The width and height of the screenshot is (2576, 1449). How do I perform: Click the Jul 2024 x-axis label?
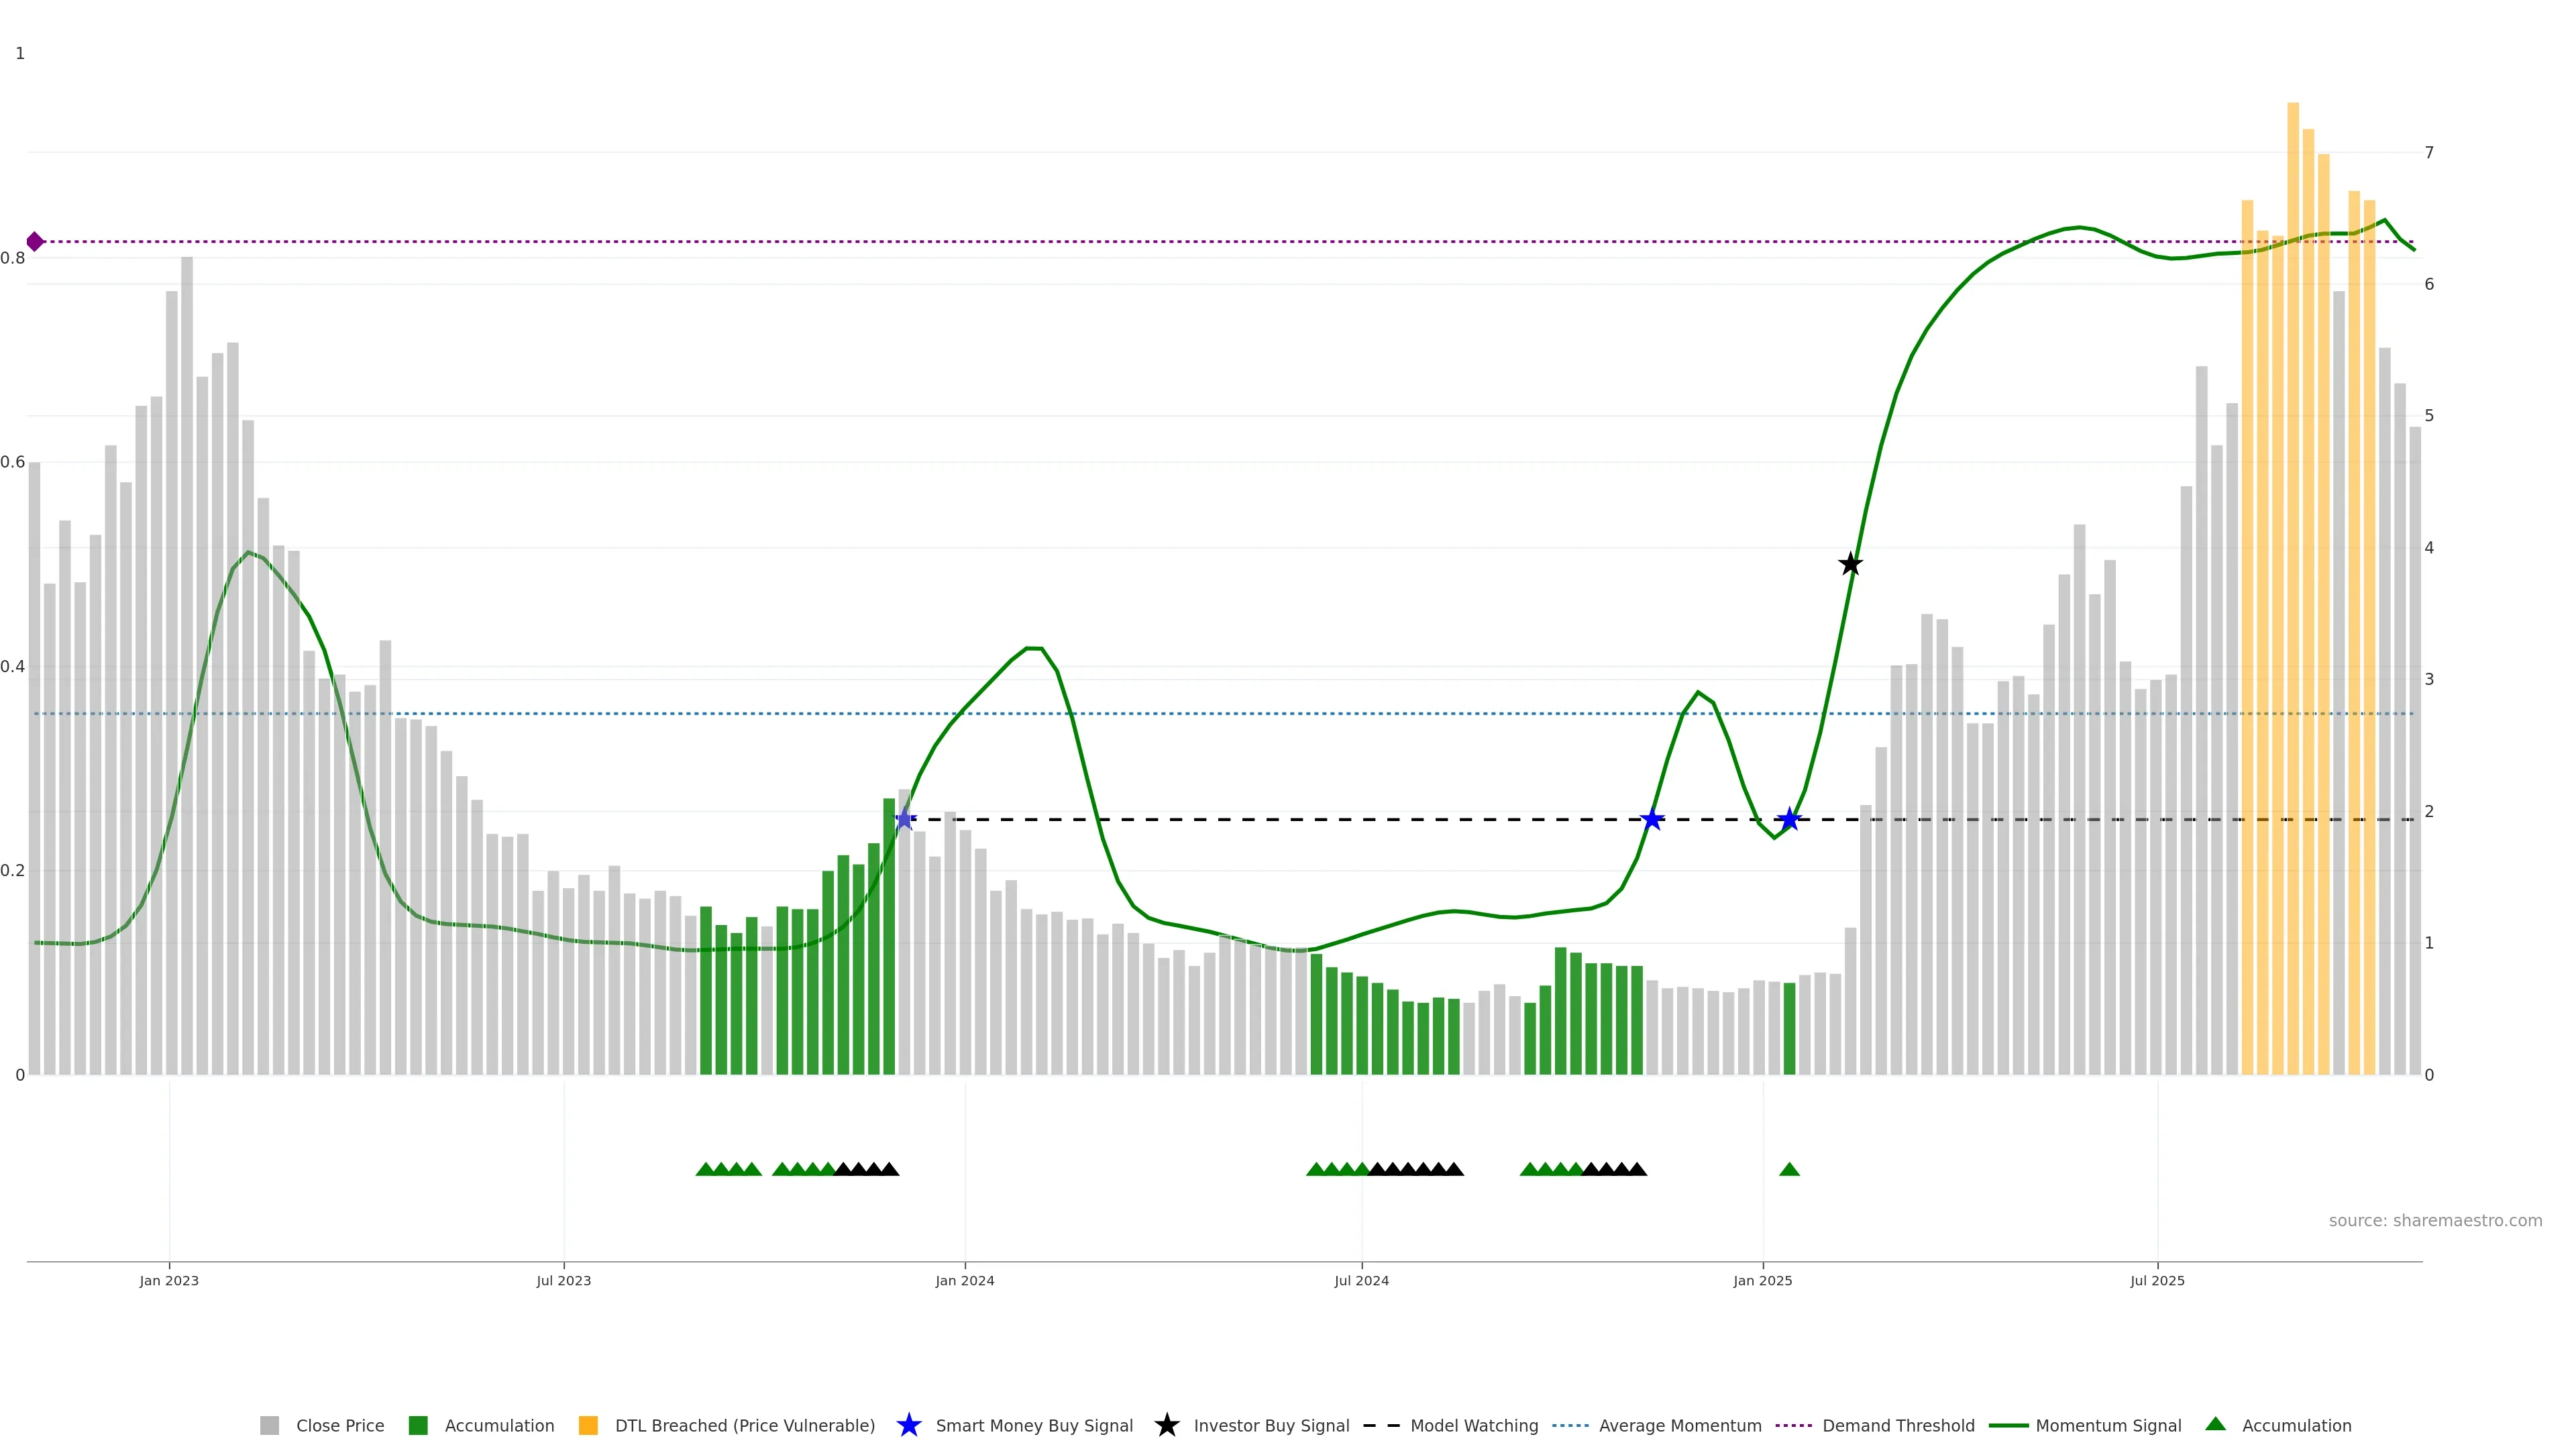coord(1361,1281)
